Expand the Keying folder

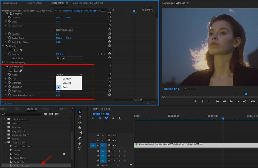pos(5,139)
